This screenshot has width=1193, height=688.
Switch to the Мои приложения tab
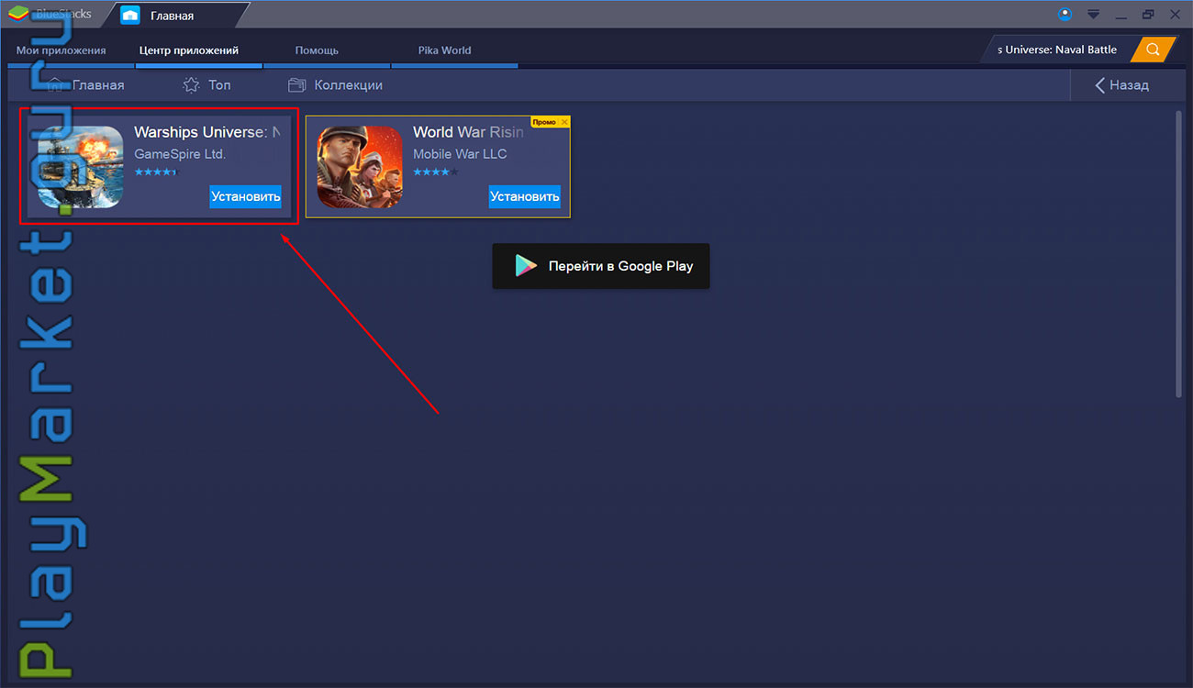(x=61, y=50)
